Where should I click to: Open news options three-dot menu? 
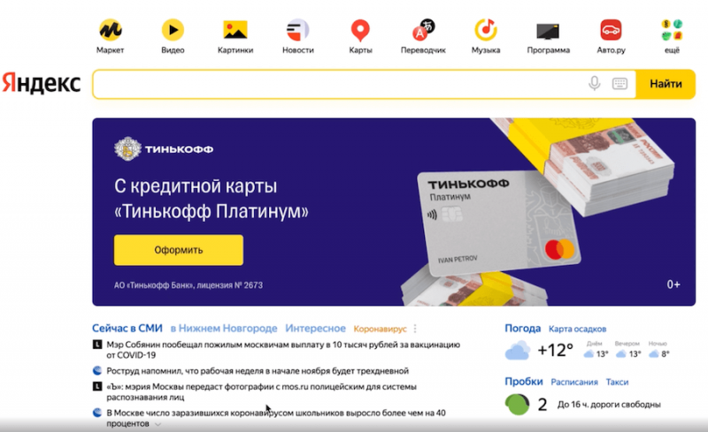click(x=415, y=329)
